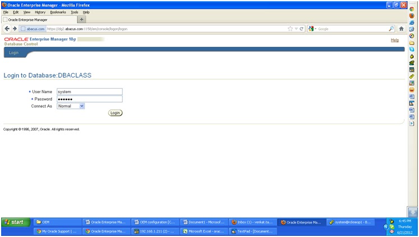This screenshot has width=419, height=237.
Task: Open the Tools menu
Action: click(x=74, y=12)
